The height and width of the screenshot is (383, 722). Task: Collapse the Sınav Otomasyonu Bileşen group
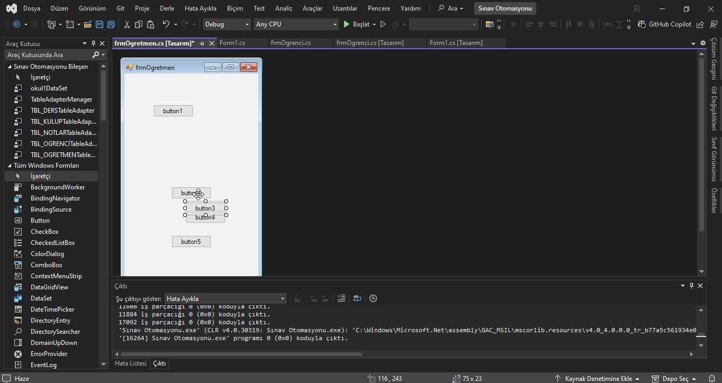[10, 67]
